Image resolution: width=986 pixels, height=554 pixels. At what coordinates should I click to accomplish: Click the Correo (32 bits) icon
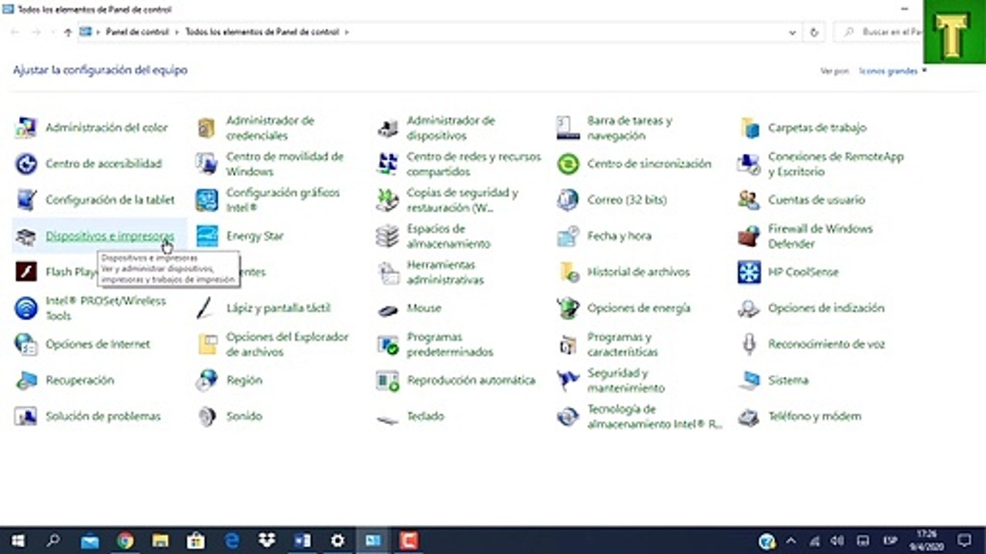tap(568, 200)
